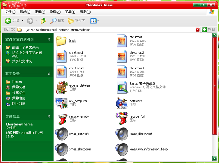Viewport: 219px width, 163px height.
Task: Select the christmas3 JPEG file icon
Action: (61, 72)
